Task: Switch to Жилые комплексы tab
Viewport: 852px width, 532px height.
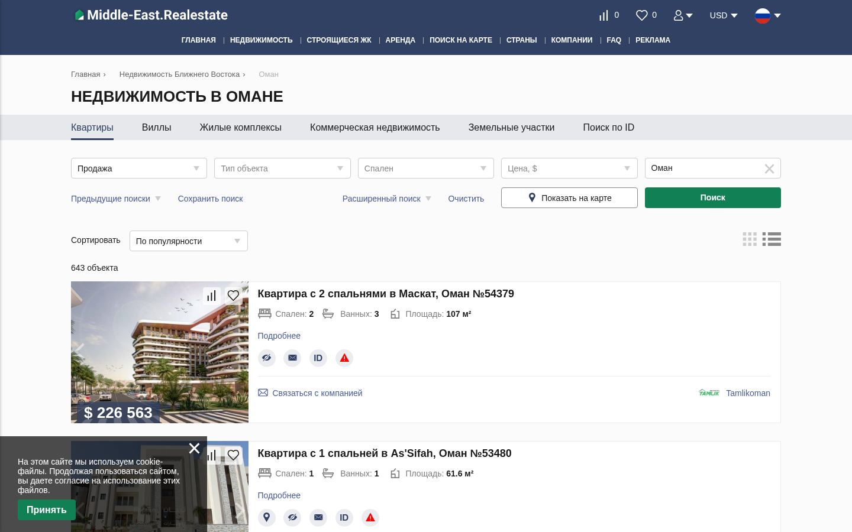Action: pyautogui.click(x=240, y=128)
